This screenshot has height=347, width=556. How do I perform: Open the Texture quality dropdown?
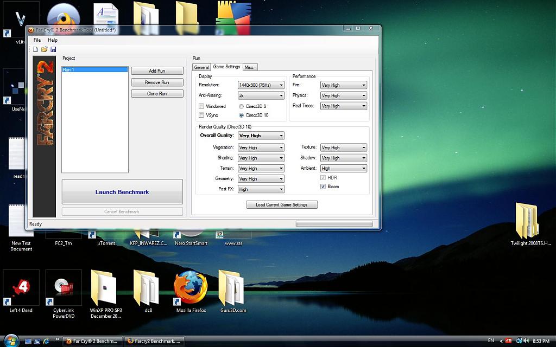[344, 147]
